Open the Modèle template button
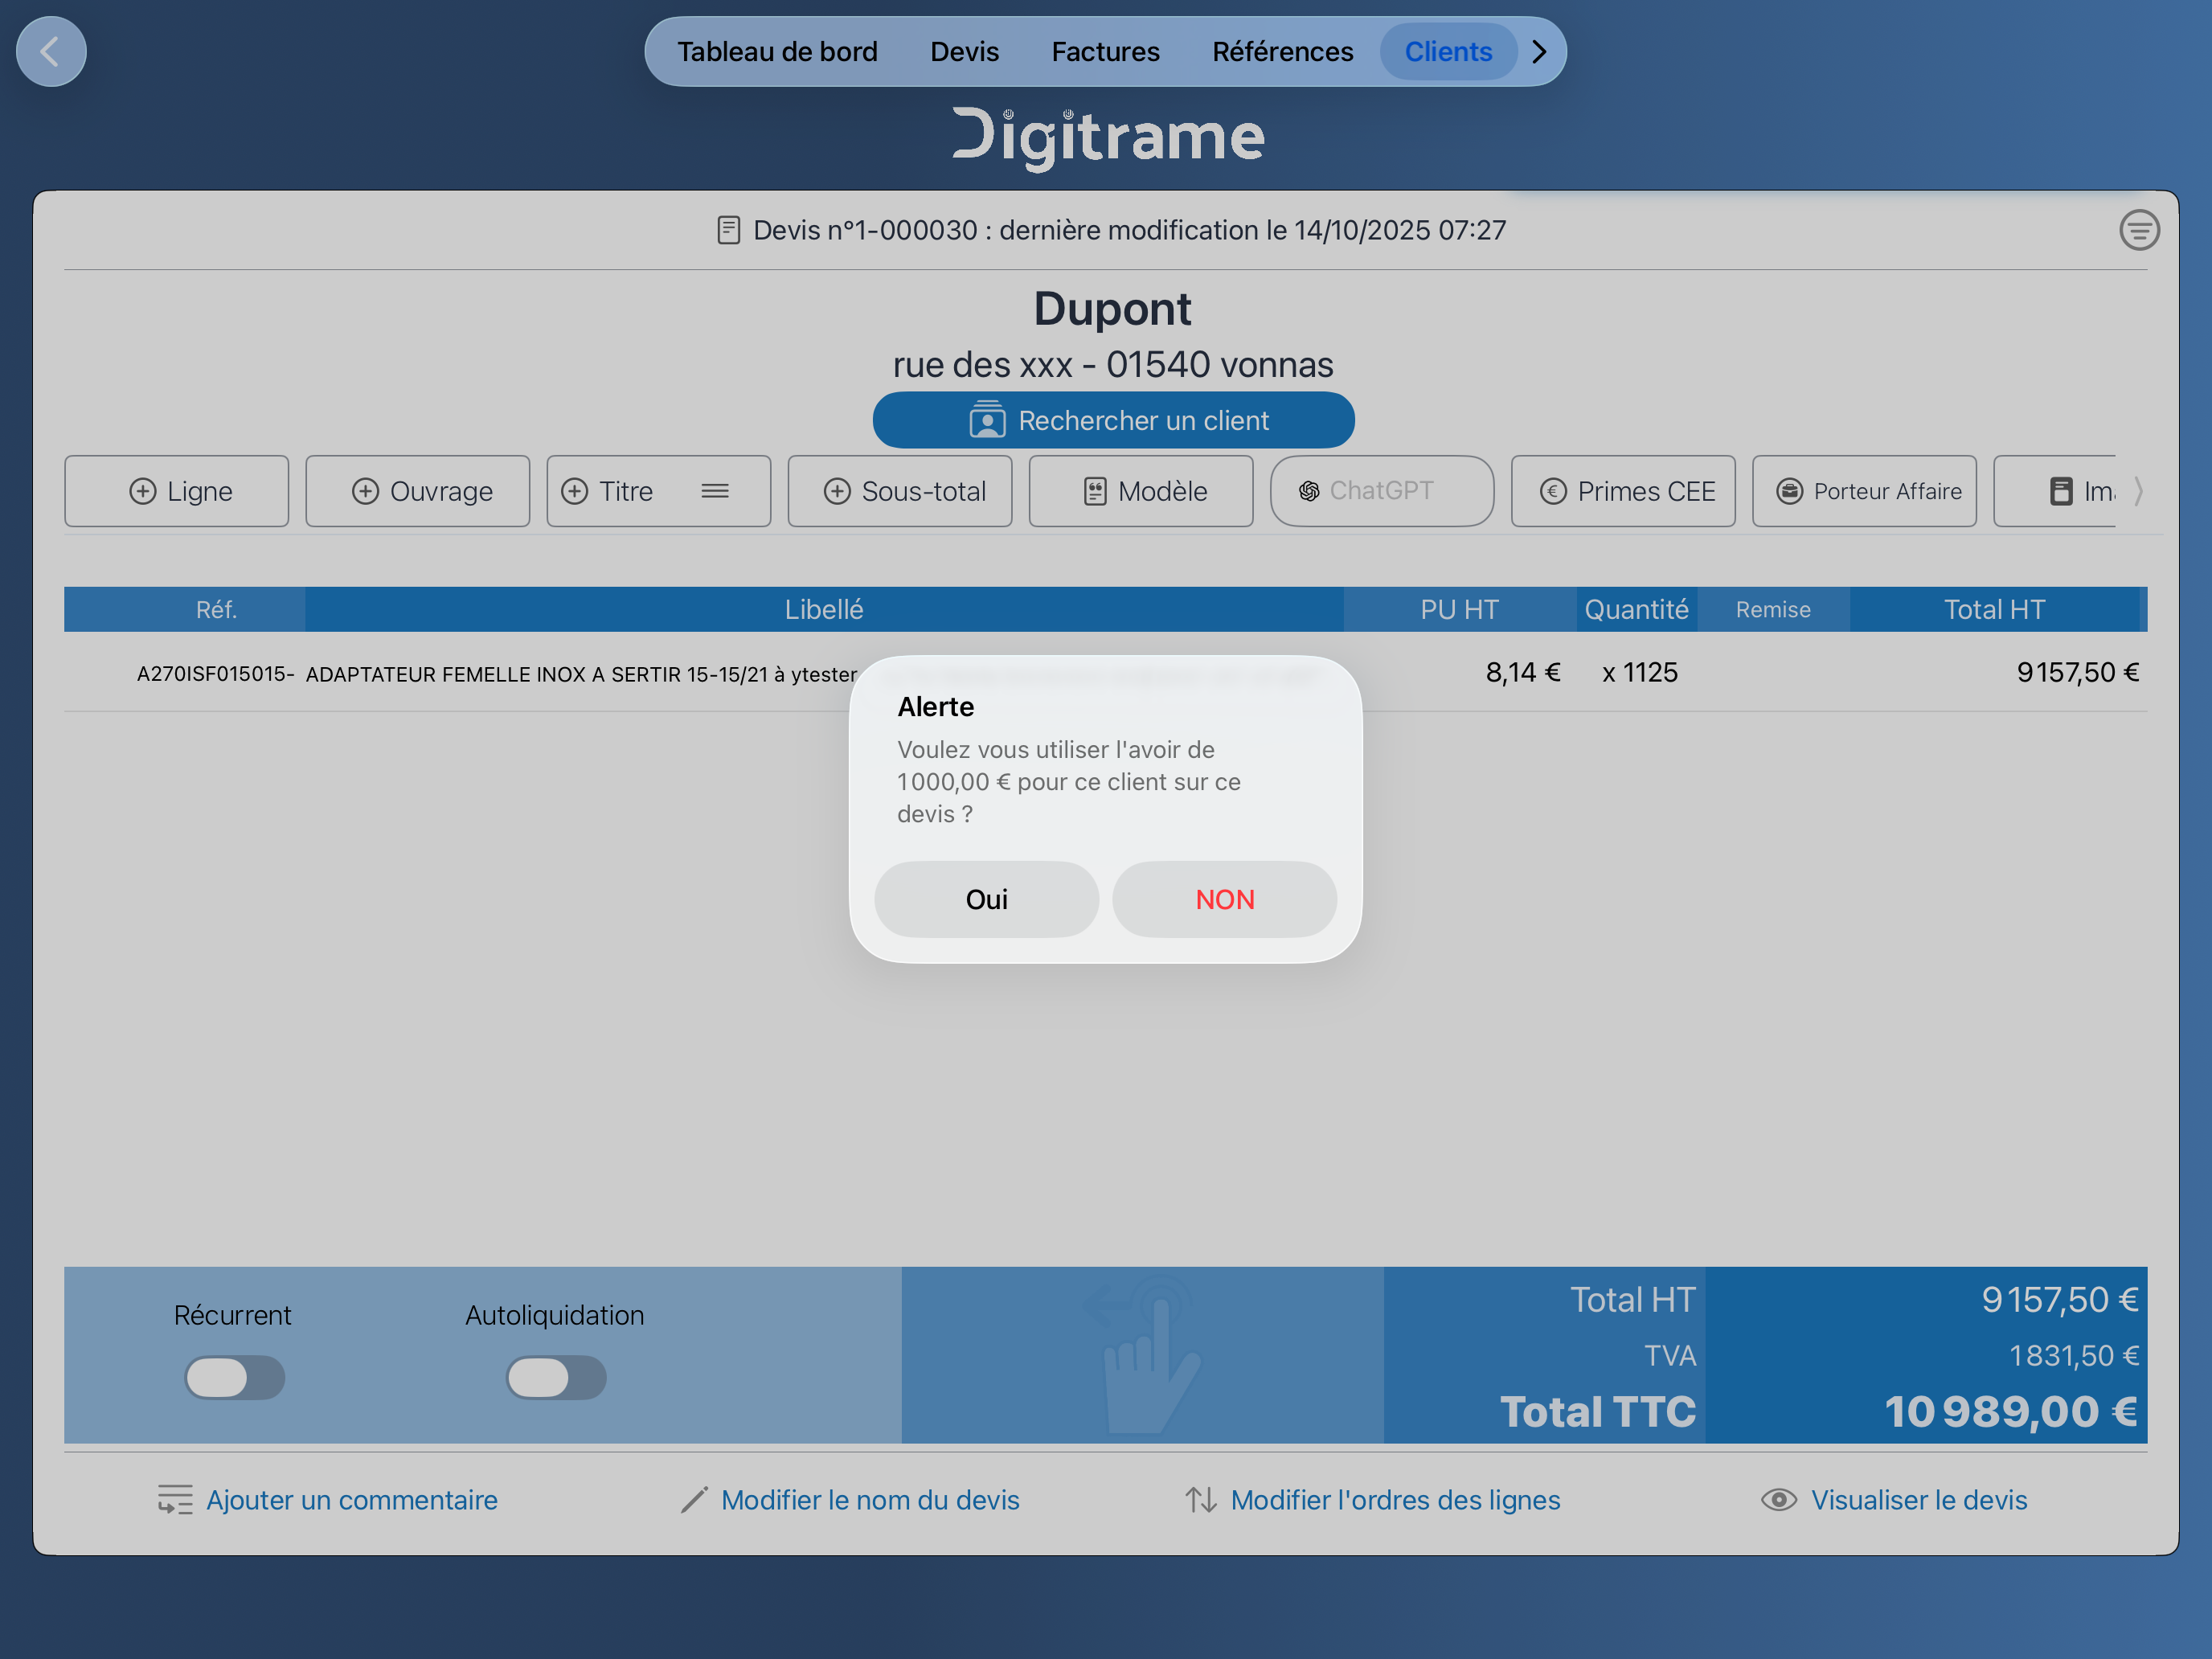The width and height of the screenshot is (2212, 1659). 1141,491
